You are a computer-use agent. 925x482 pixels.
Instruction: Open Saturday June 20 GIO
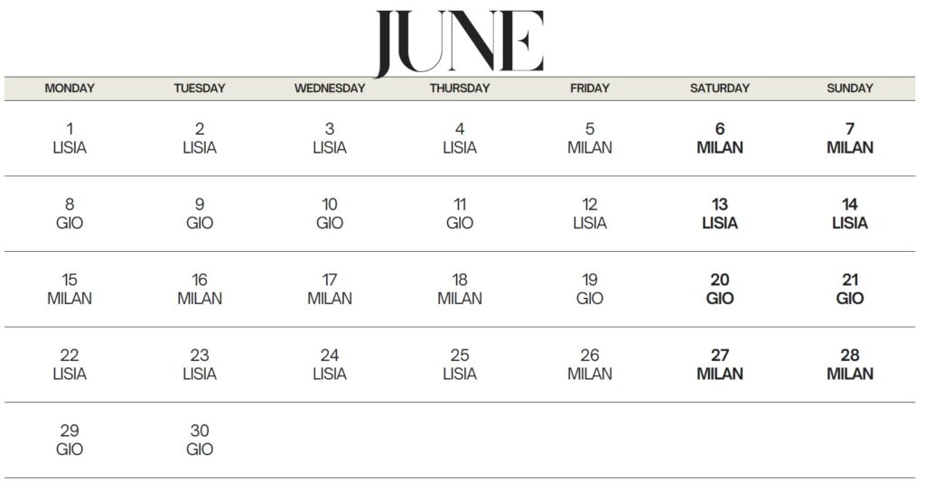[x=720, y=289]
